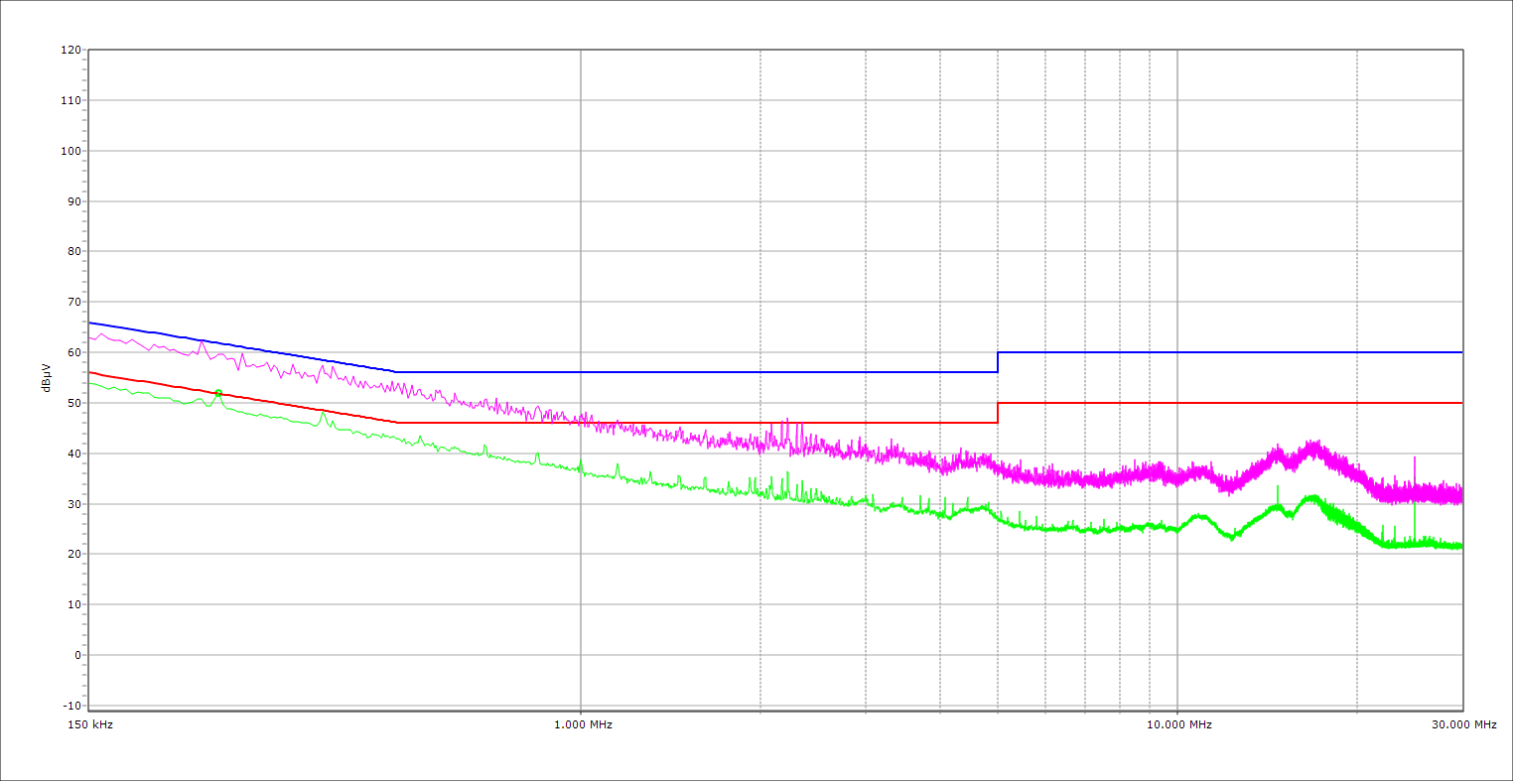Click the red limit line's vertical step
The image size is (1513, 781).
998,413
